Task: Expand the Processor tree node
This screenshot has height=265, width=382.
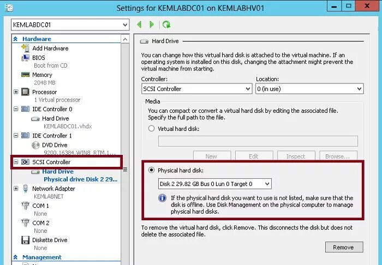Action: pyautogui.click(x=16, y=92)
